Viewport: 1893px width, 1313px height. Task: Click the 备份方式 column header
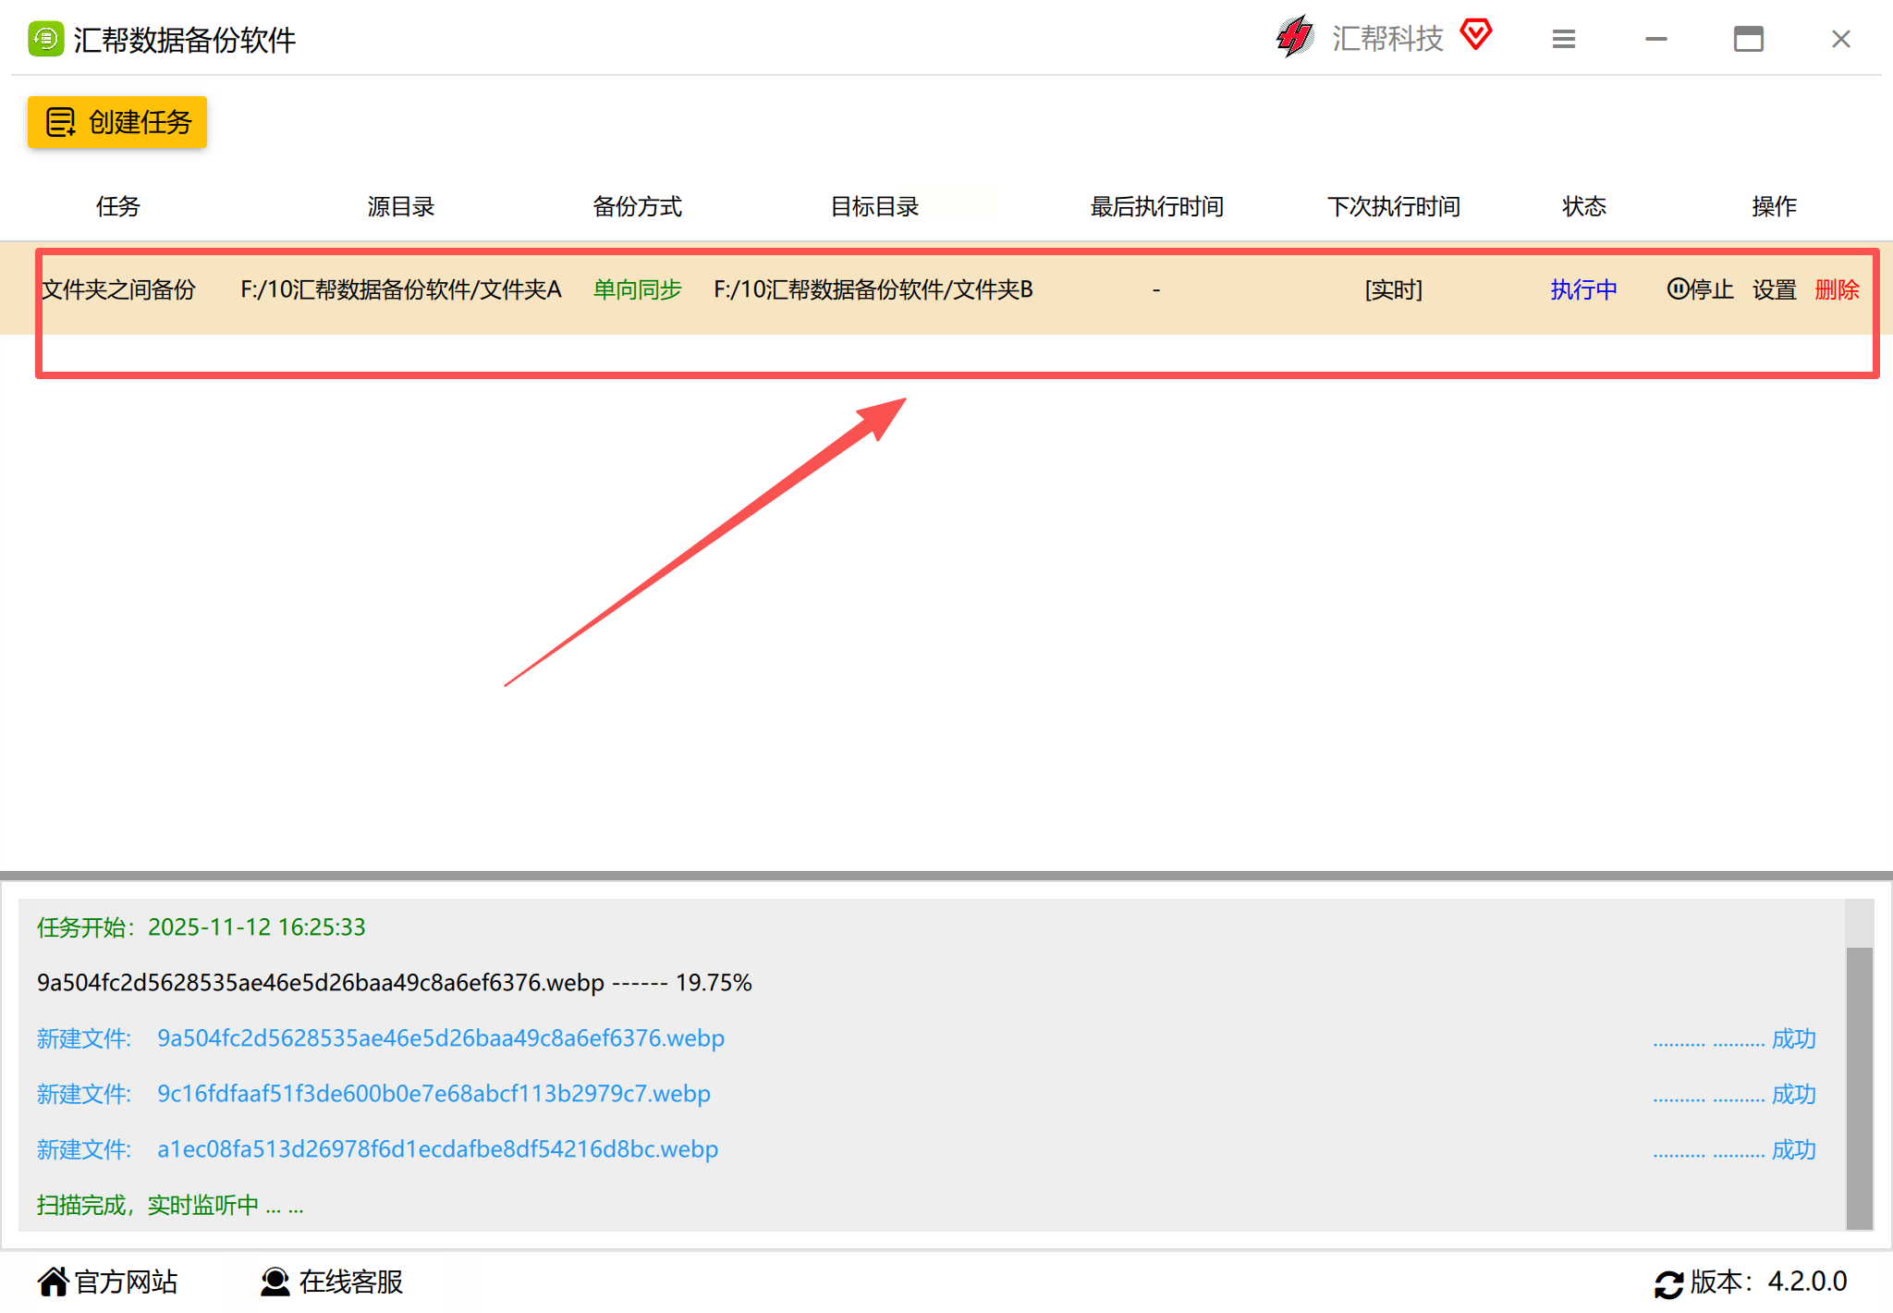[637, 206]
